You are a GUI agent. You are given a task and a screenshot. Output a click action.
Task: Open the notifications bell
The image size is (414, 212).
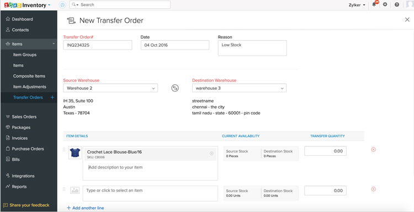coord(374,4)
